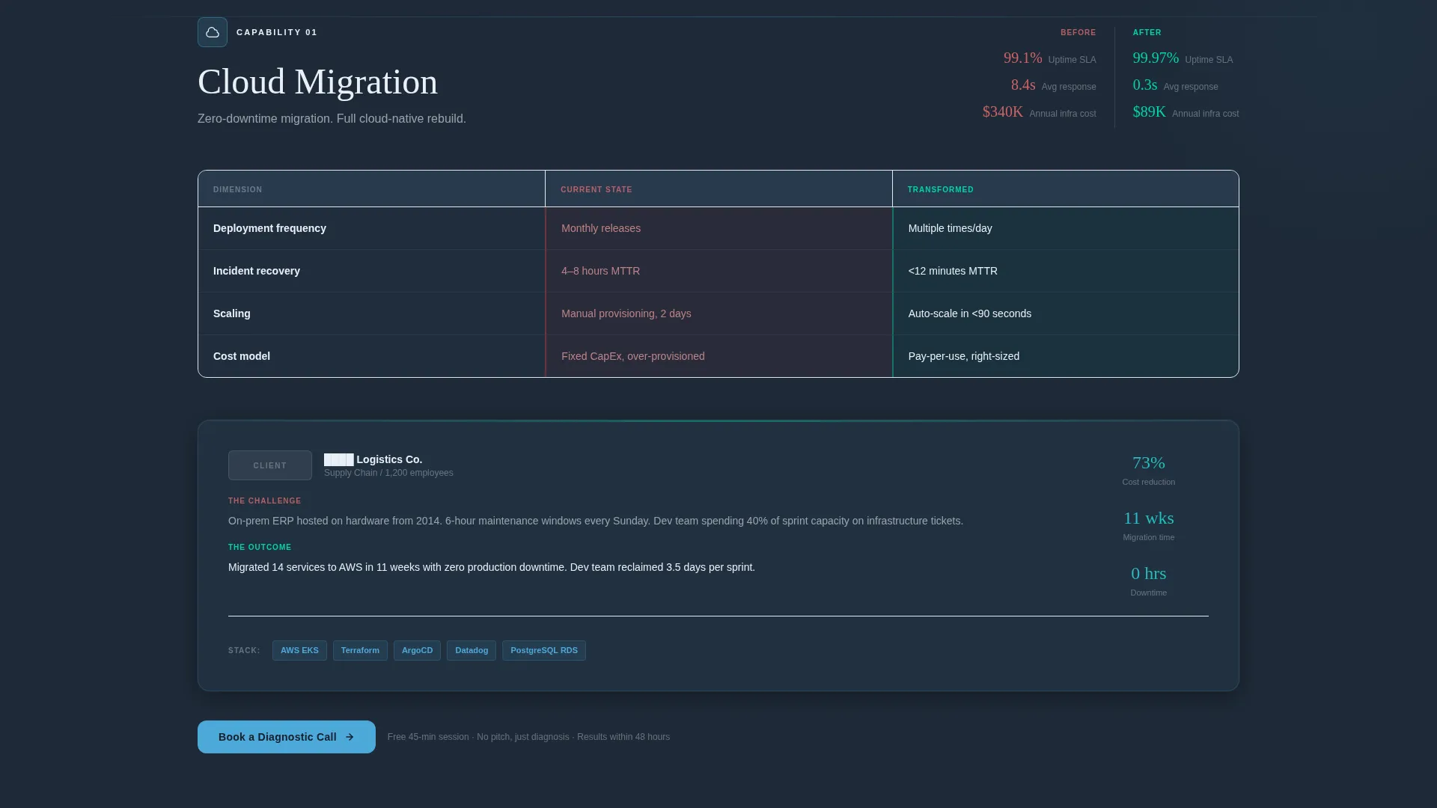Click the AFTER label
Screen dimensions: 1437x808
1147,32
